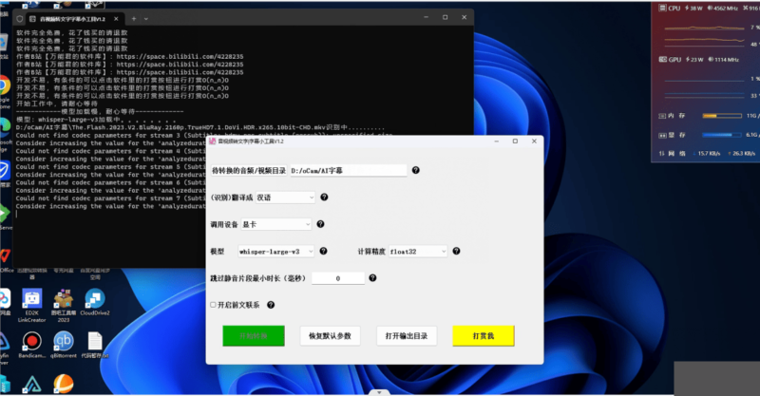Open the 显卡 device dropdown
The height and width of the screenshot is (396, 760).
tap(276, 224)
